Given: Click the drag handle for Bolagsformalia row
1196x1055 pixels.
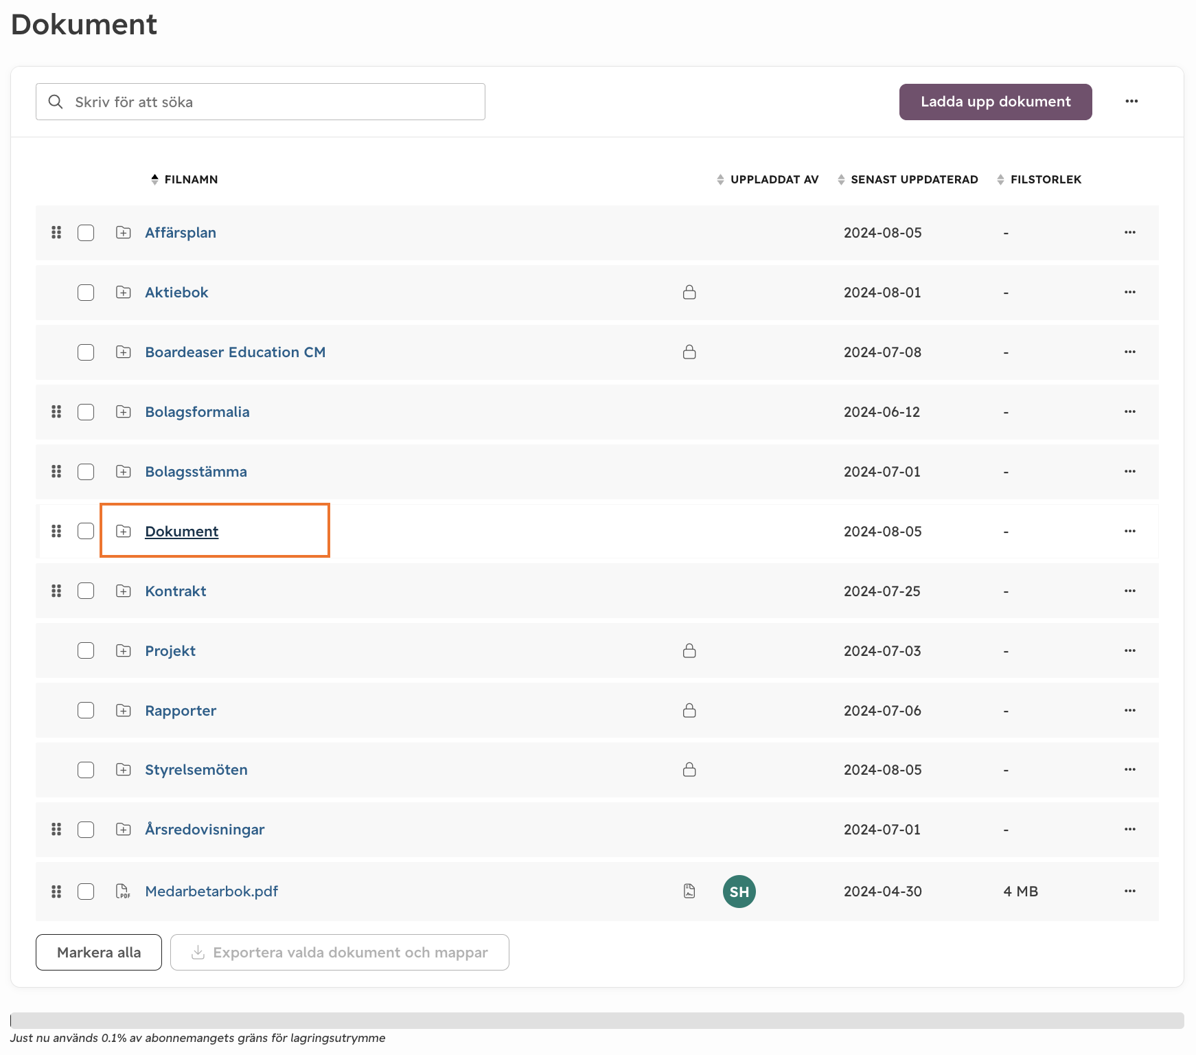Looking at the screenshot, I should click(x=56, y=412).
